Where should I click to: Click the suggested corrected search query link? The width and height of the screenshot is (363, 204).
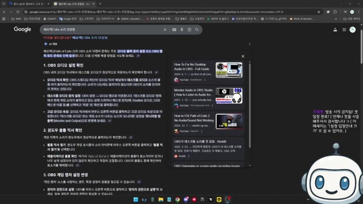pos(90,37)
